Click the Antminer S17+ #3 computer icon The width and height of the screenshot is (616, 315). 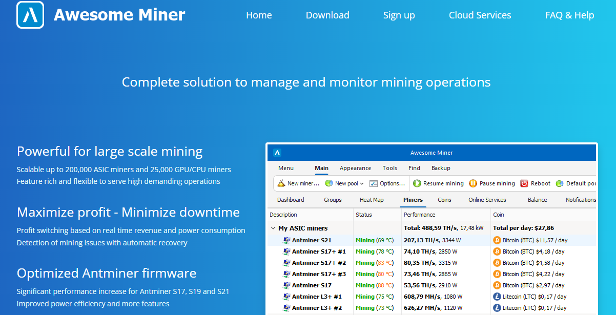click(287, 274)
